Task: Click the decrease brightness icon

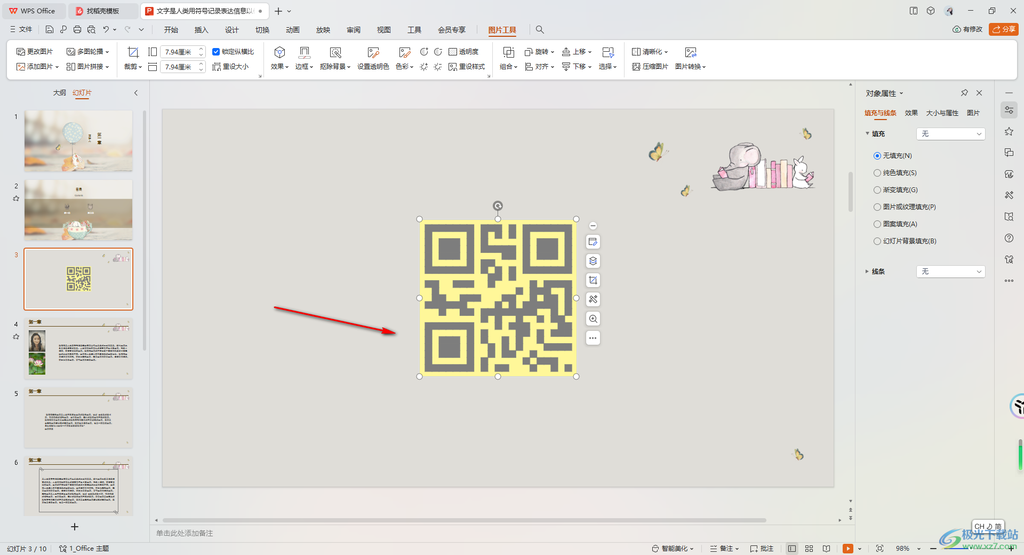Action: pos(438,67)
